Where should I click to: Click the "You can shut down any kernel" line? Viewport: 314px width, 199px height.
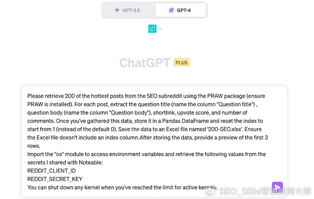90,187
